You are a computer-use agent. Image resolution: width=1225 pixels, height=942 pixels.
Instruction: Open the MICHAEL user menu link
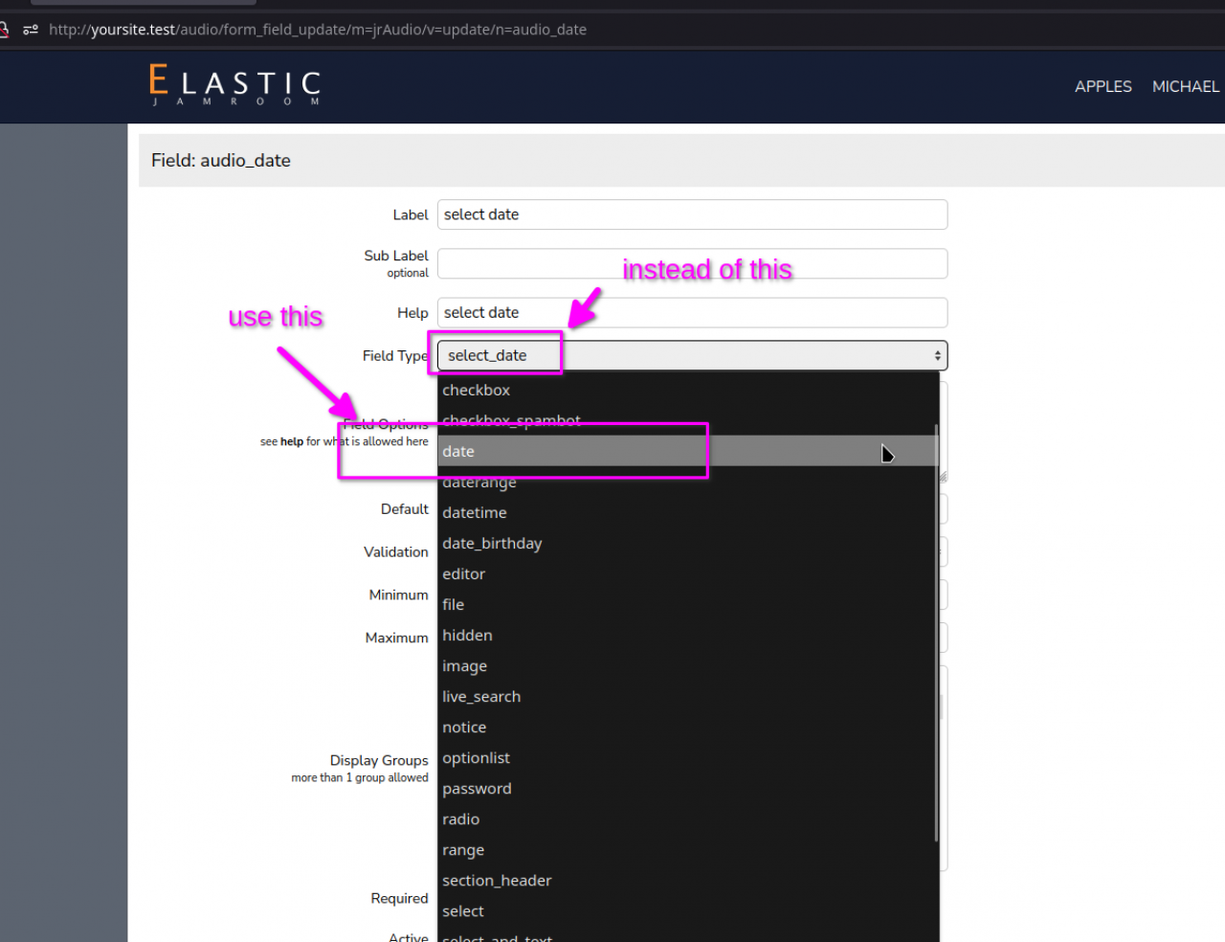point(1185,86)
